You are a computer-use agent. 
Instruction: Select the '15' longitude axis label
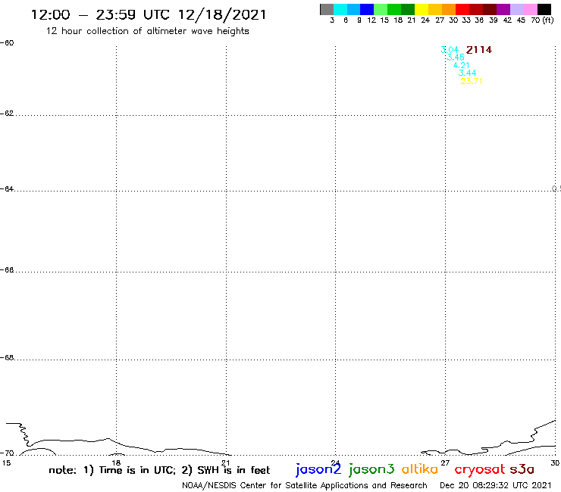pos(6,463)
